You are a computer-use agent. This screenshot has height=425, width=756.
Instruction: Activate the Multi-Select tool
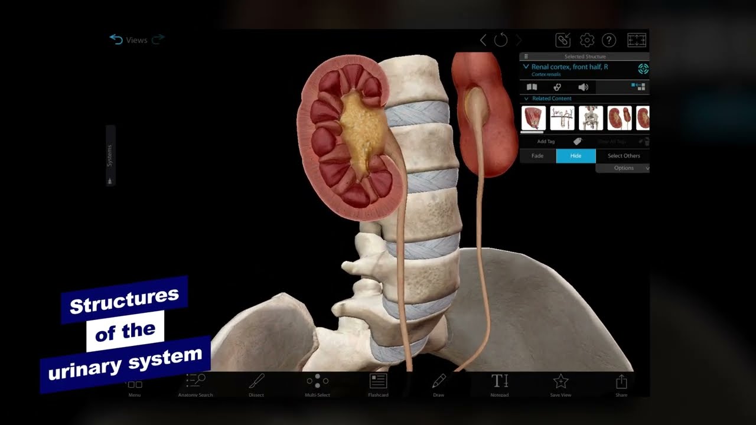pos(317,385)
